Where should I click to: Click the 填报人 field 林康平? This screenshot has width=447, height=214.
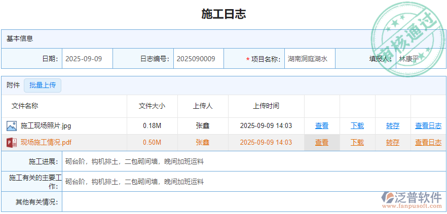point(421,59)
